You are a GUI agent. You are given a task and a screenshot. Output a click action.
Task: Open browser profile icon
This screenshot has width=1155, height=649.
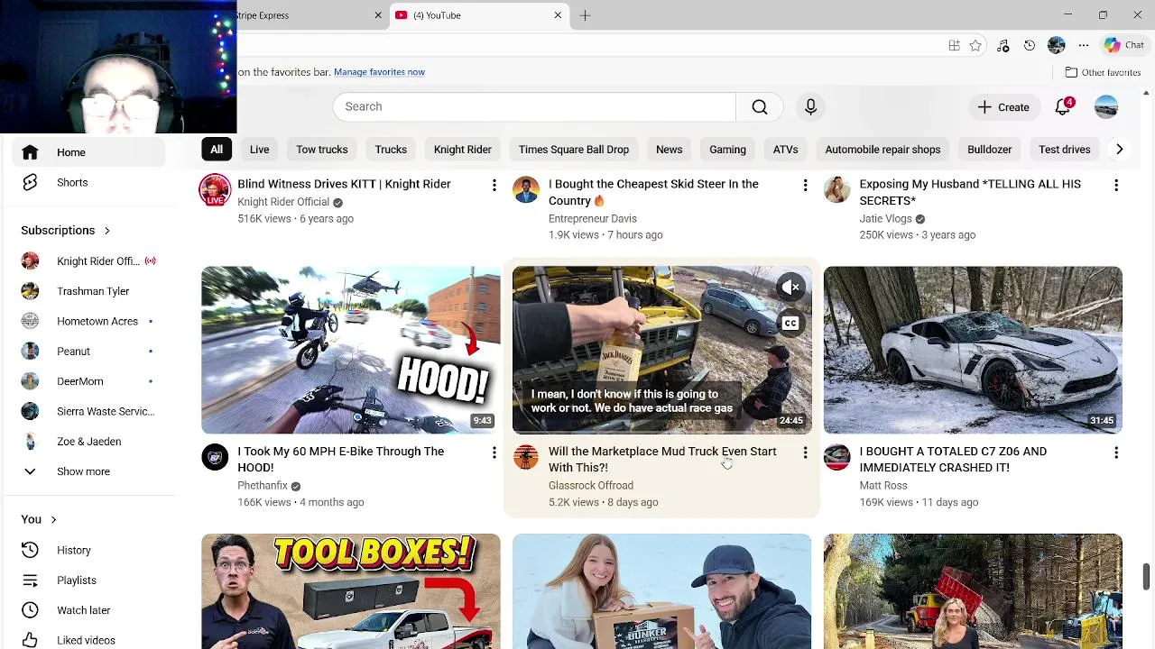click(x=1057, y=46)
